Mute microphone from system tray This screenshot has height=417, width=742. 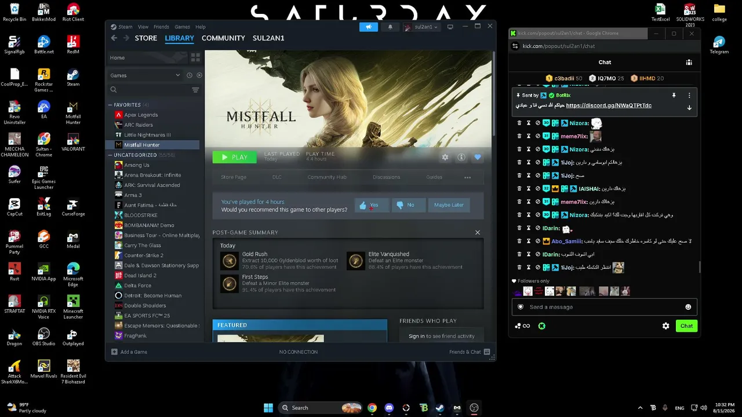665,408
